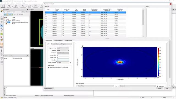The image size is (176, 99).
Task: Switch to the Overlap analysis tab
Action: click(68, 40)
